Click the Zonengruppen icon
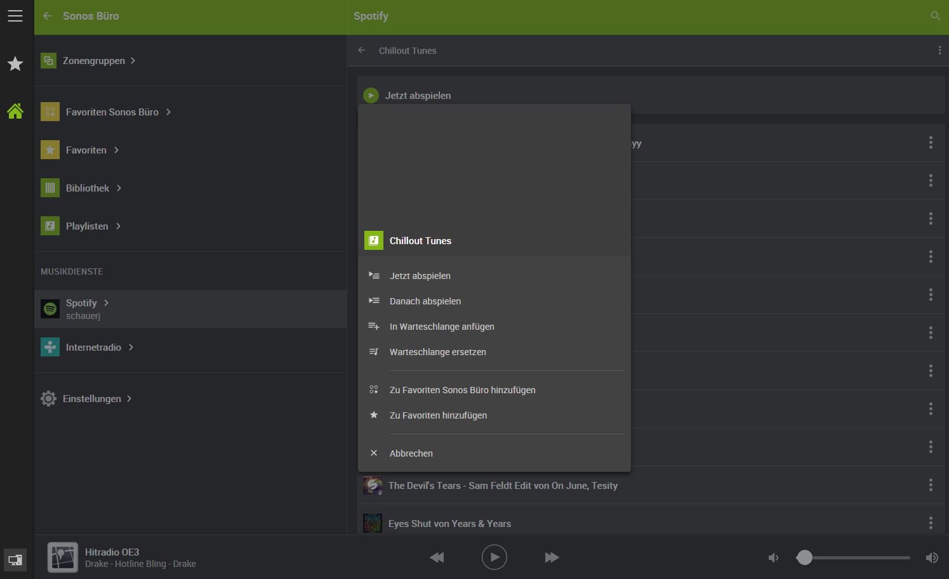Viewport: 949px width, 579px height. point(48,60)
